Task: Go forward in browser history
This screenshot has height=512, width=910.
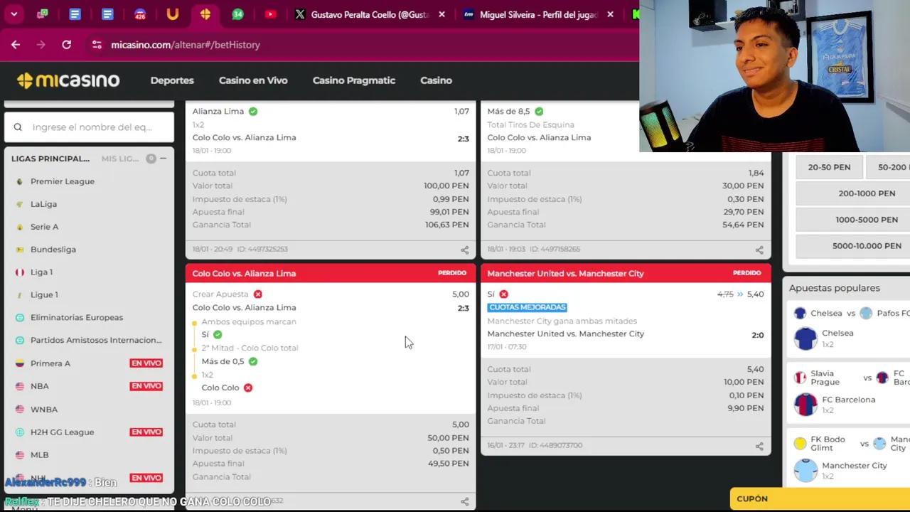Action: (41, 45)
